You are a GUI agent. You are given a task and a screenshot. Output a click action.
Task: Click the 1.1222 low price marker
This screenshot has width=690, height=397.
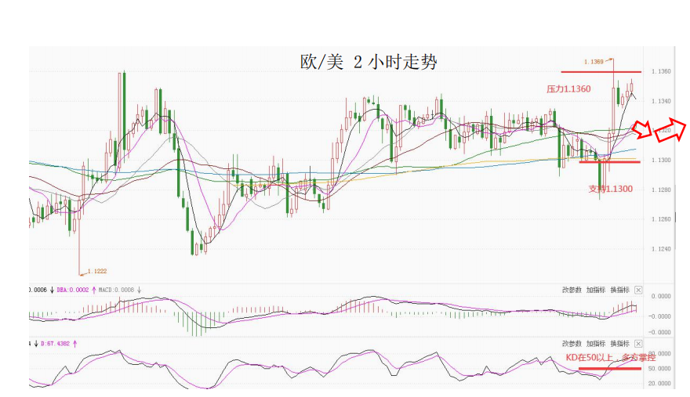(x=97, y=271)
